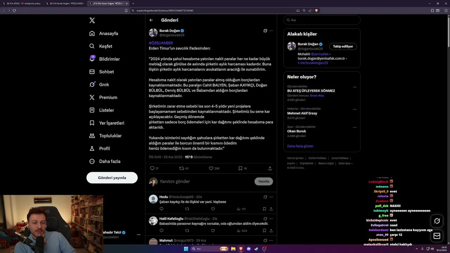Screen dimensions: 450x253
Task: Switch to Erden Timur KIYAS tab
Action: (22, 3)
